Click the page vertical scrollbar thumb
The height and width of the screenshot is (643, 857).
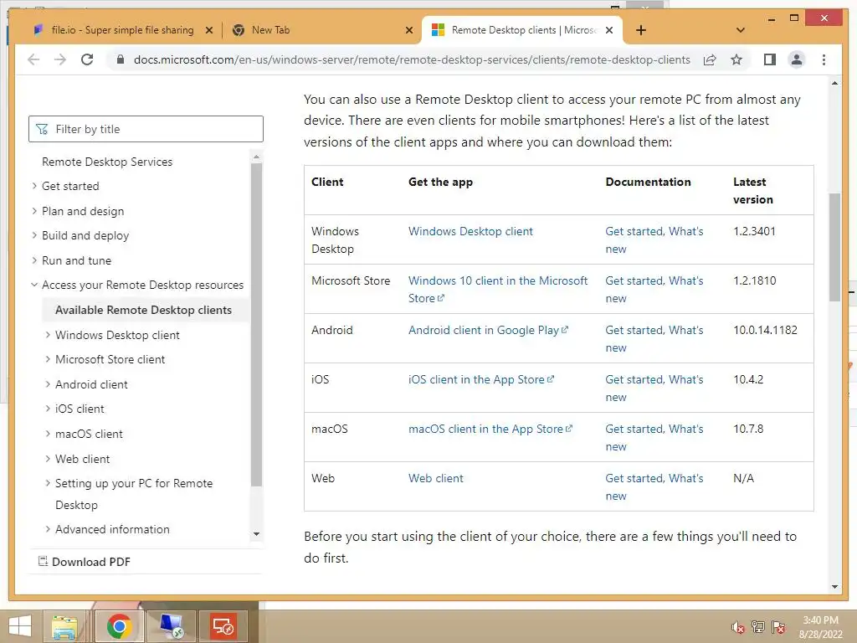point(834,247)
